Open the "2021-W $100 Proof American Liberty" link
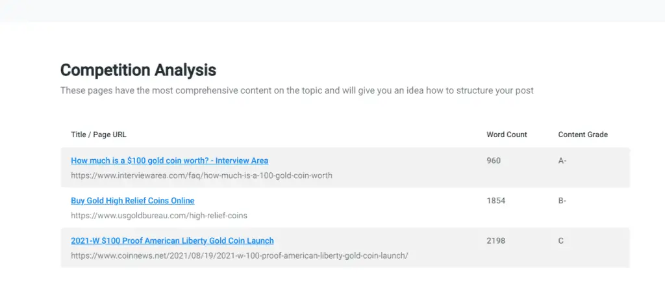Image resolution: width=665 pixels, height=282 pixels. point(172,240)
